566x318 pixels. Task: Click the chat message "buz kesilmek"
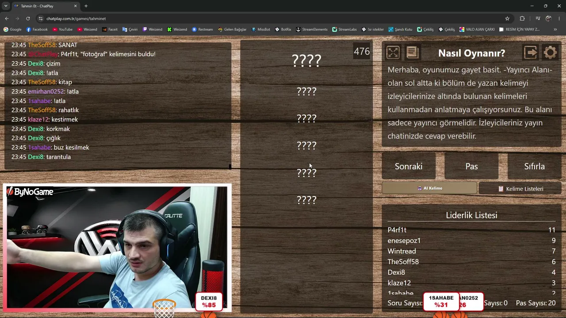pyautogui.click(x=72, y=148)
